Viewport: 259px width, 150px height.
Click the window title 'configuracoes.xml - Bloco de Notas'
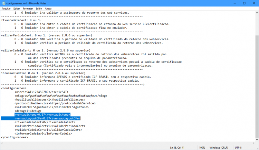(26, 3)
